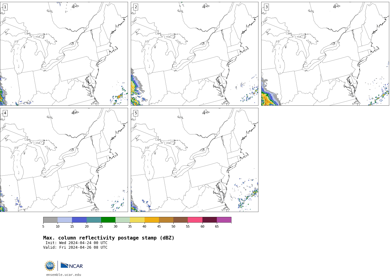Click the dark green 25-30 dBZ swatch

coord(108,220)
